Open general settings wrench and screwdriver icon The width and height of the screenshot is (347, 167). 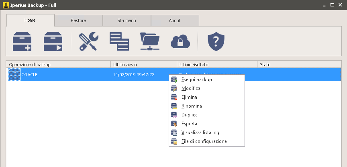pyautogui.click(x=88, y=41)
